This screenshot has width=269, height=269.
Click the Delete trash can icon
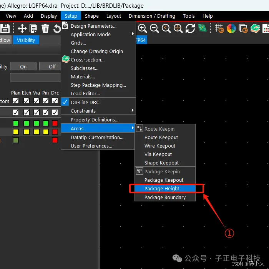coord(45,28)
